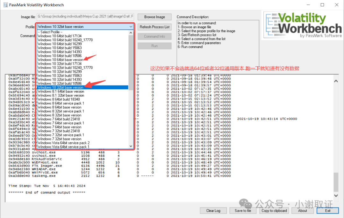Click the output log scroll up arrow
Screen dimensions: 344x218
point(336,81)
